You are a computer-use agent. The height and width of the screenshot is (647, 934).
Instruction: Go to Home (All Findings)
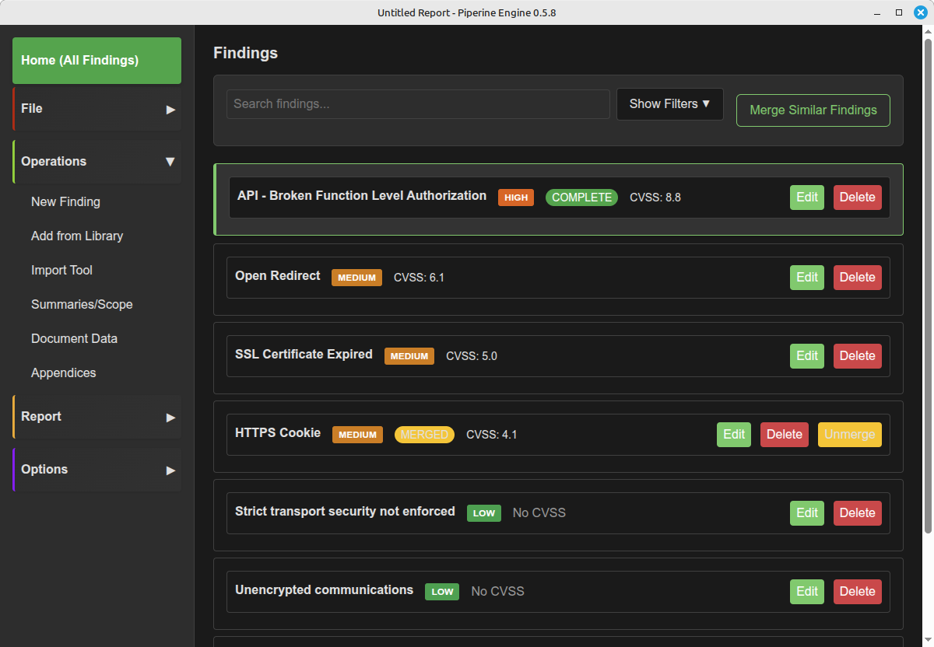coord(97,61)
